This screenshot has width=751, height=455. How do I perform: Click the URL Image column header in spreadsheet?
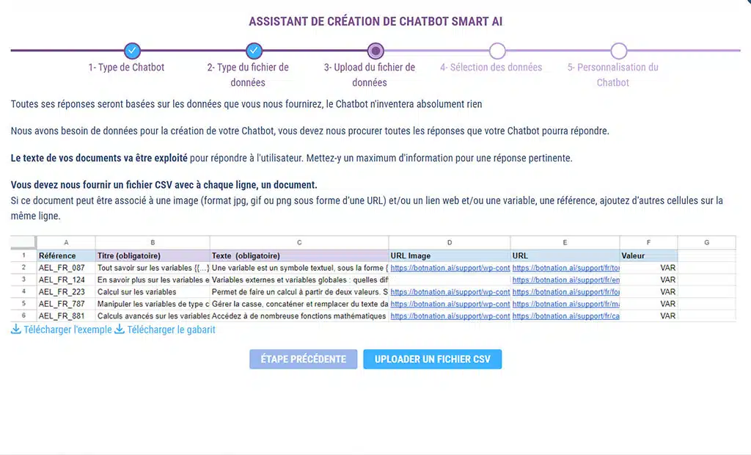[449, 256]
